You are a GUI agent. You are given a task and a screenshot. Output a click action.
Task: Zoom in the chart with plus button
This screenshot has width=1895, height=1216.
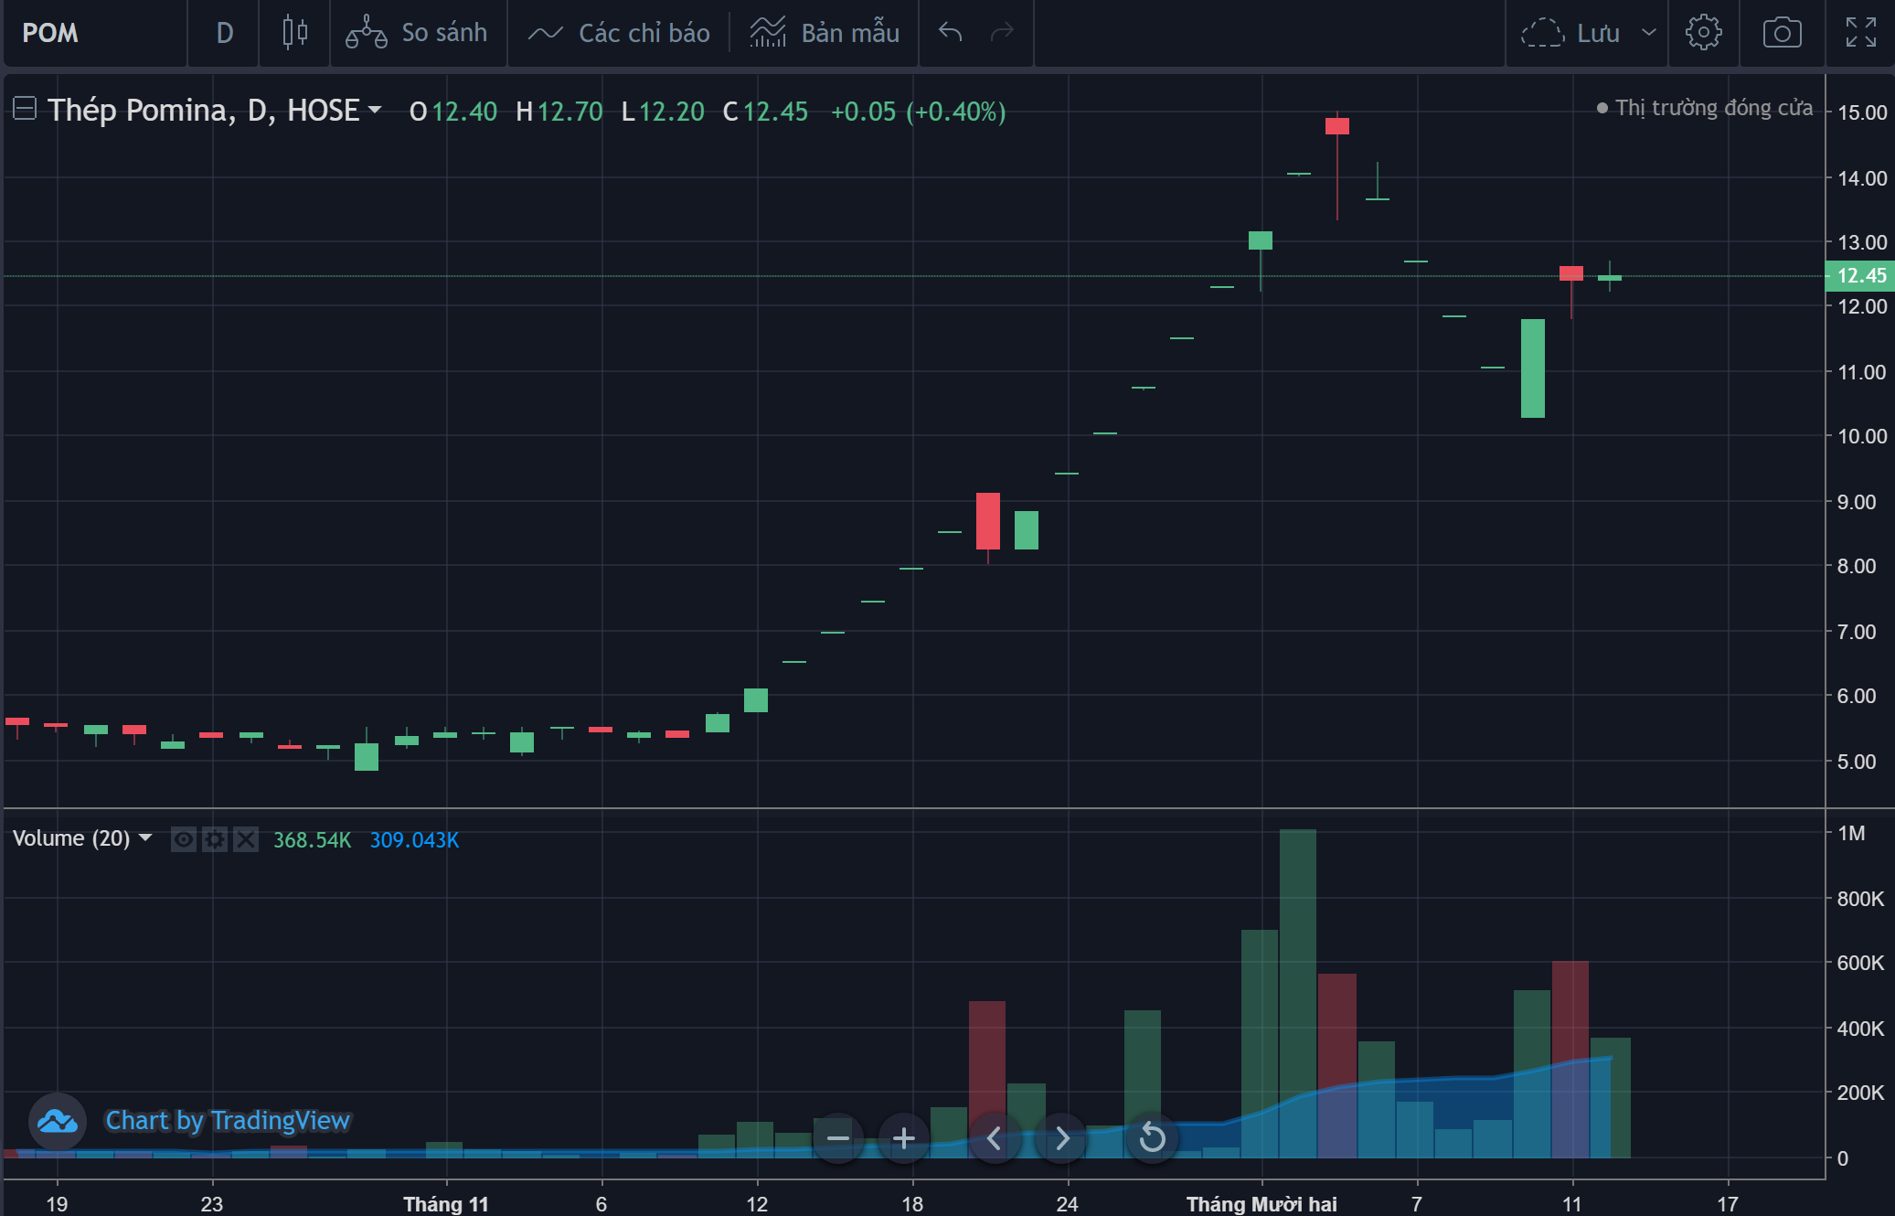(904, 1138)
